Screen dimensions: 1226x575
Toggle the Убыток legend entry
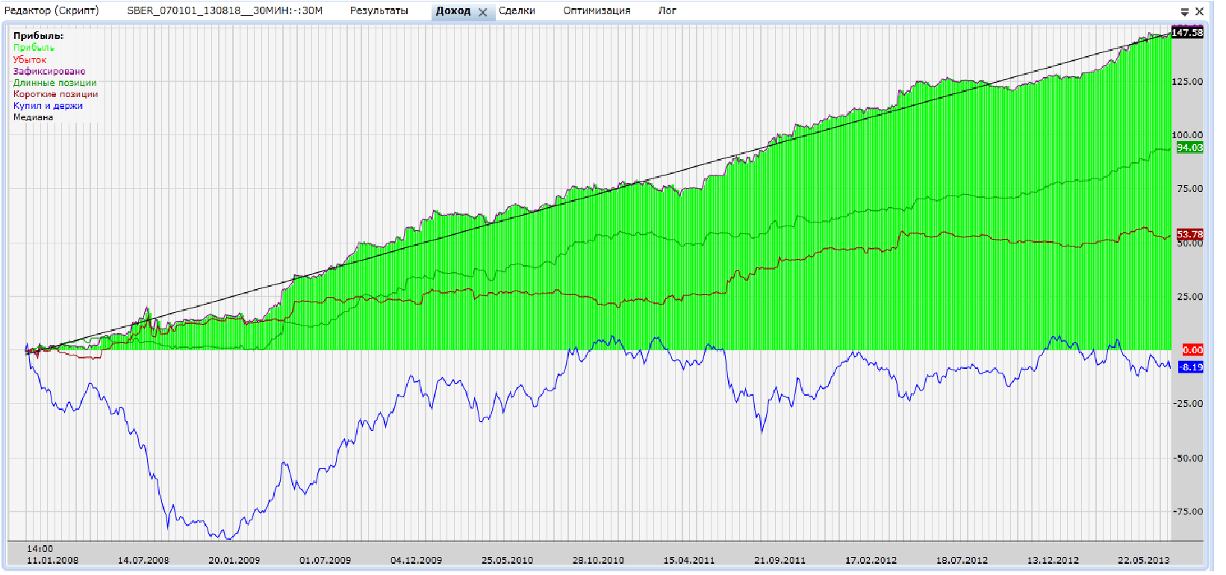tap(30, 59)
